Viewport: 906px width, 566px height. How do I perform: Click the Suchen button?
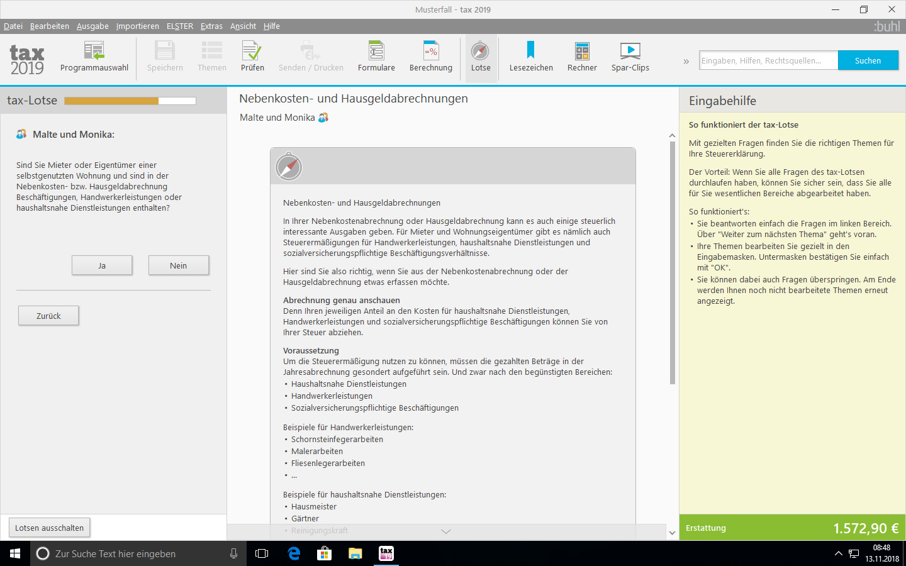point(868,60)
